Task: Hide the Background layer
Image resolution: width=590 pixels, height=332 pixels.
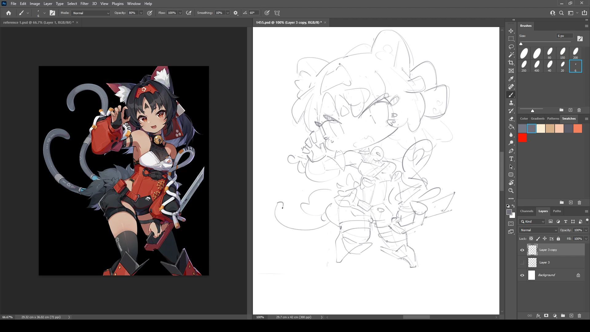Action: tap(522, 275)
